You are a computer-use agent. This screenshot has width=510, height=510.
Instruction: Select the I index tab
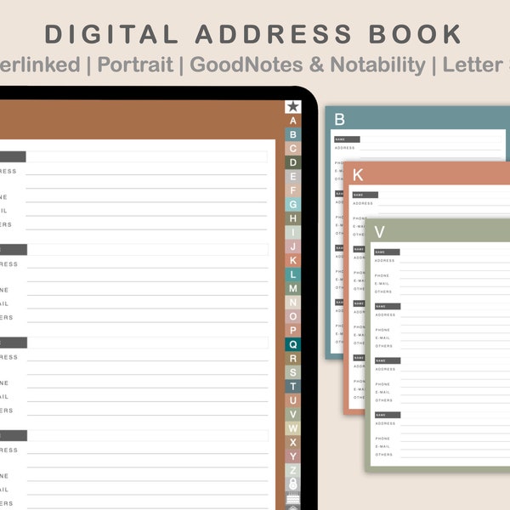pyautogui.click(x=292, y=233)
